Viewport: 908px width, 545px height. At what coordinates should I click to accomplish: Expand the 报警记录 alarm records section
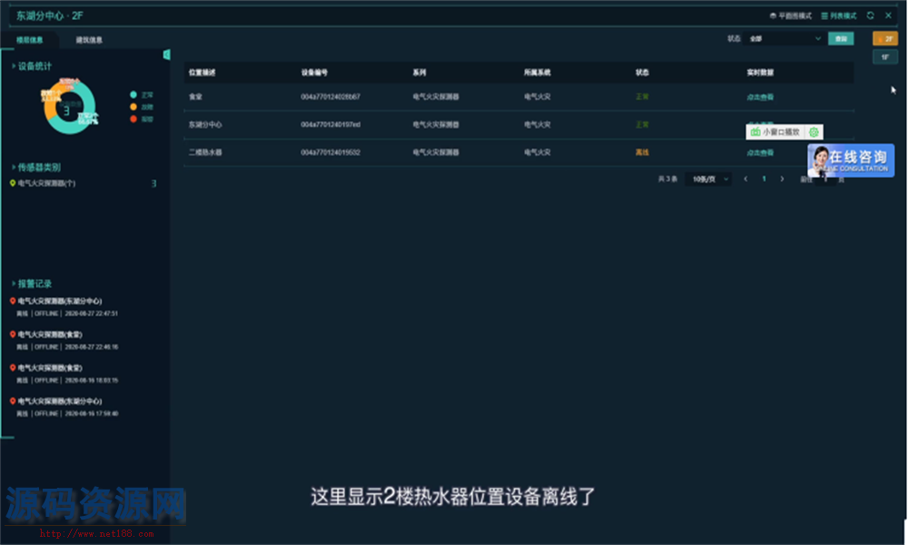point(13,283)
